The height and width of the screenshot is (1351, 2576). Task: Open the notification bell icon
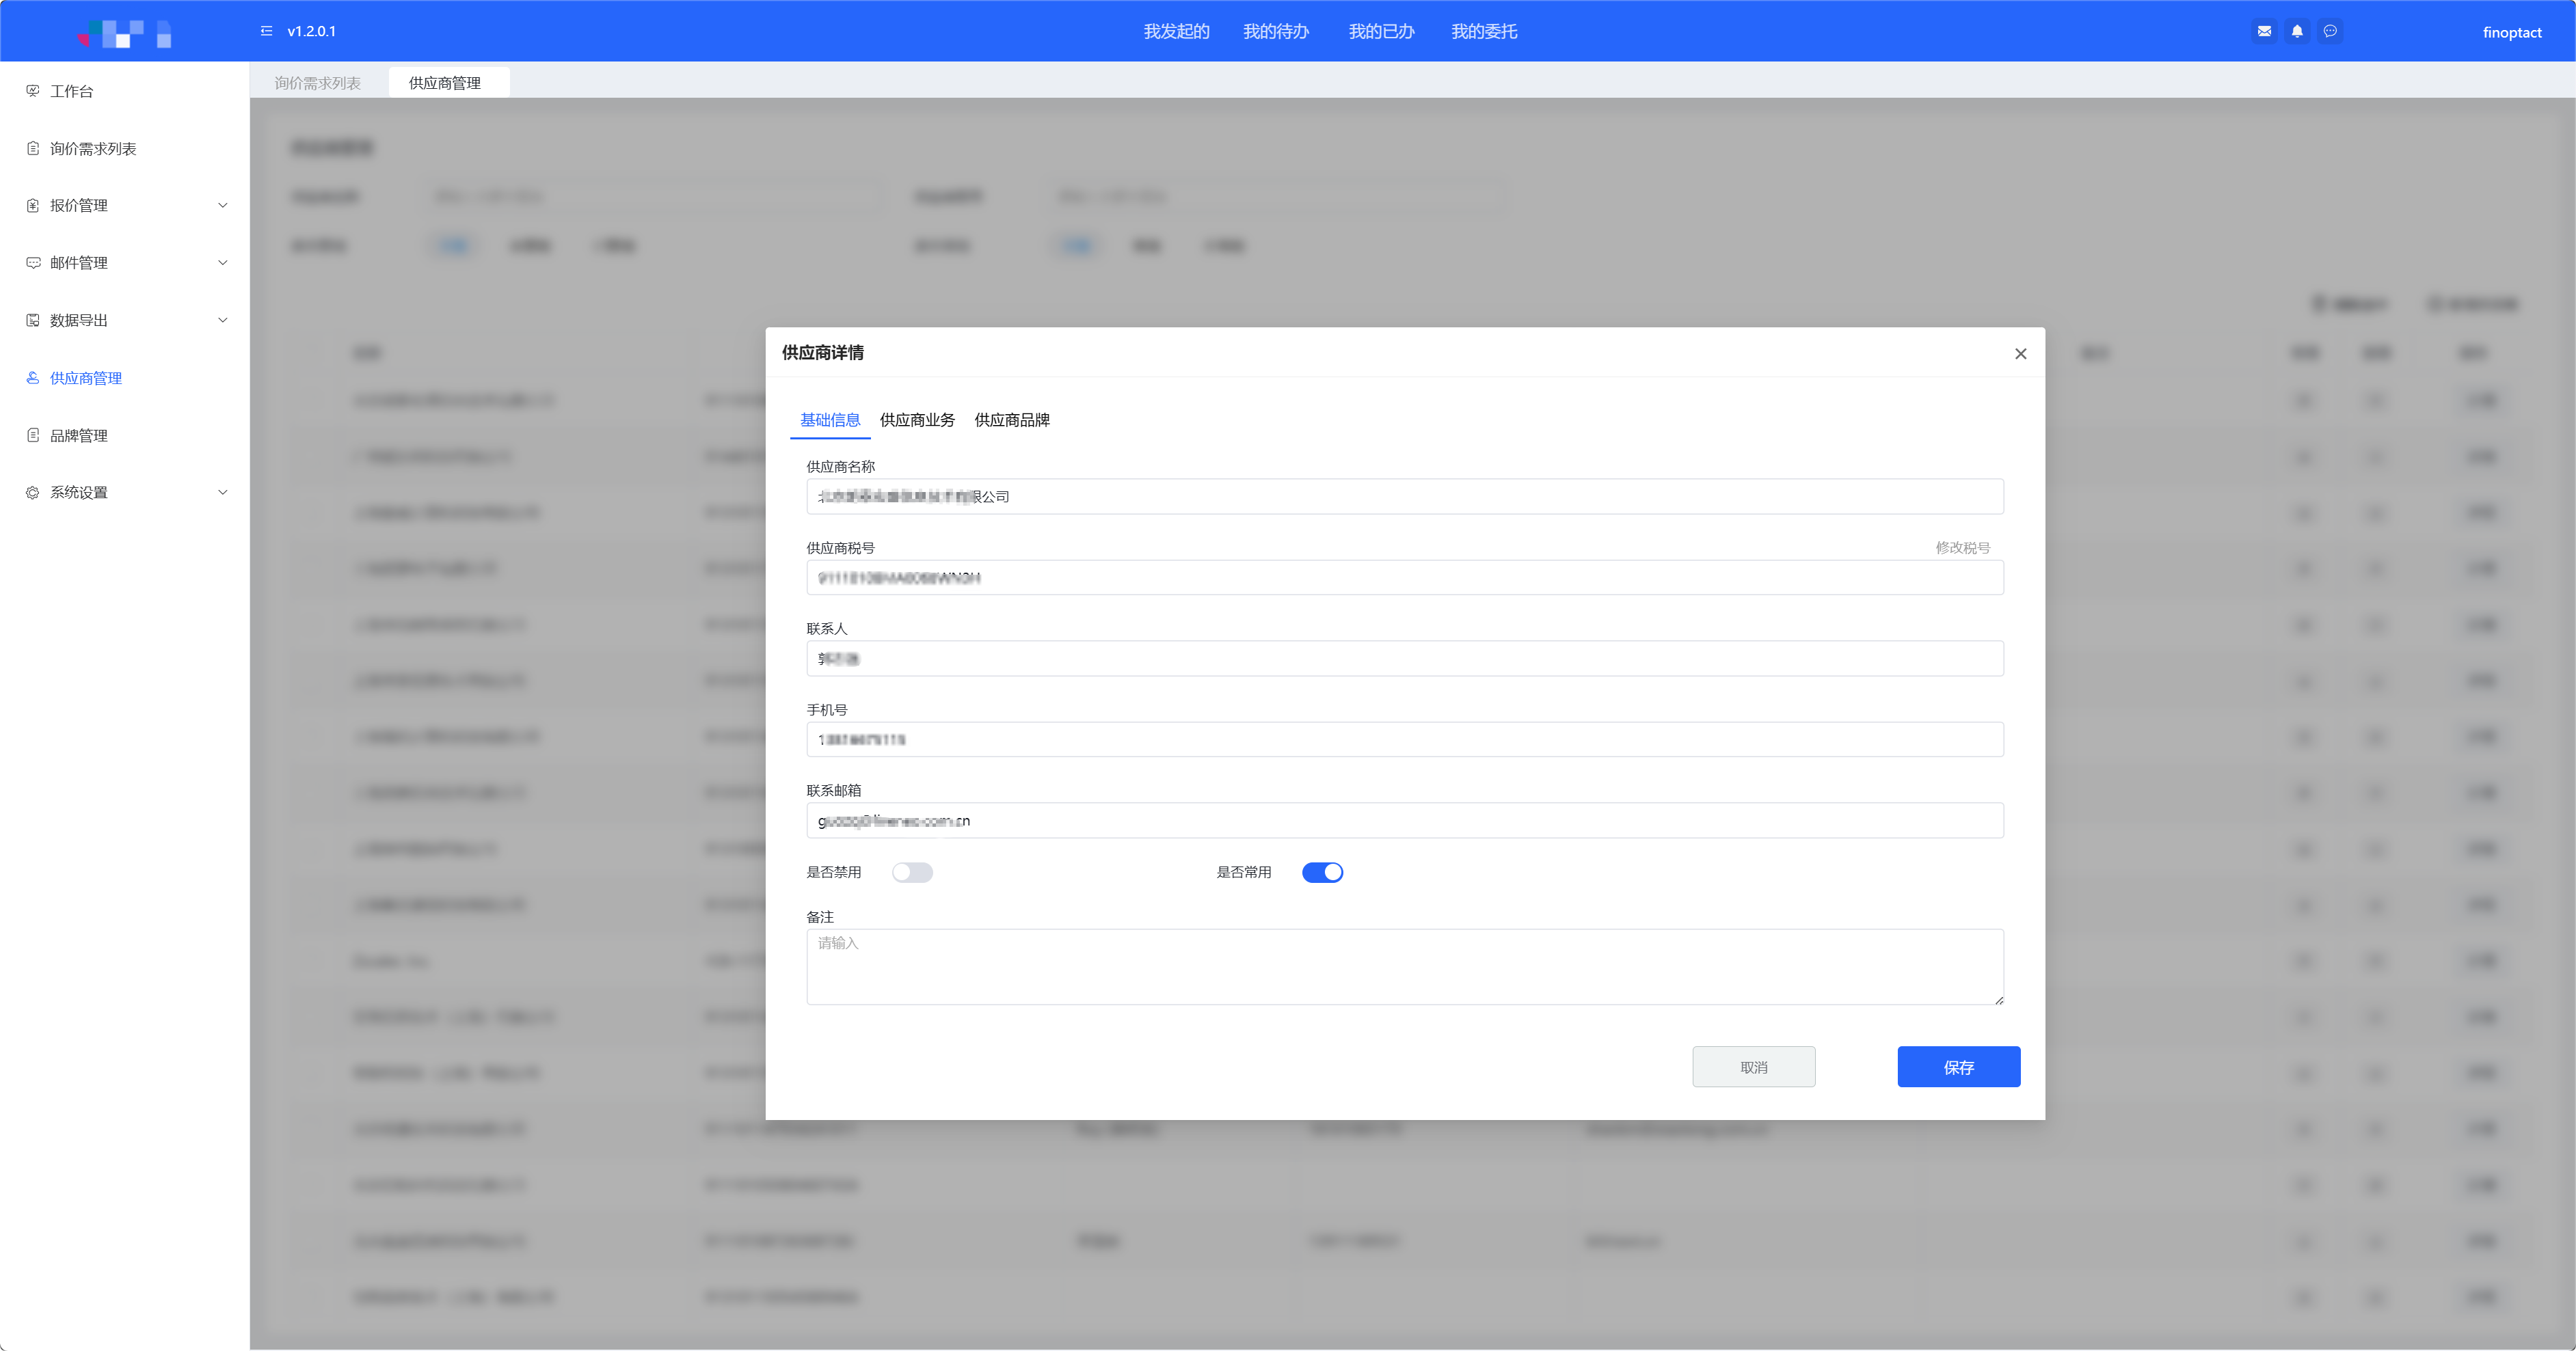[2297, 31]
